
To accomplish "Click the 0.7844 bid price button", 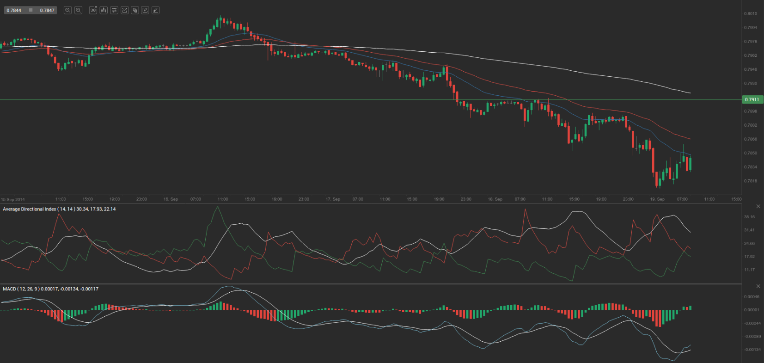I will click(x=14, y=10).
